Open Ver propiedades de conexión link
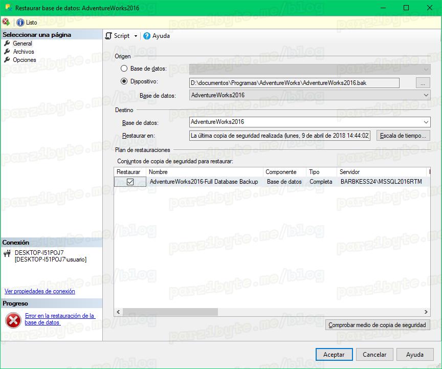This screenshot has height=369, width=442. [x=40, y=291]
